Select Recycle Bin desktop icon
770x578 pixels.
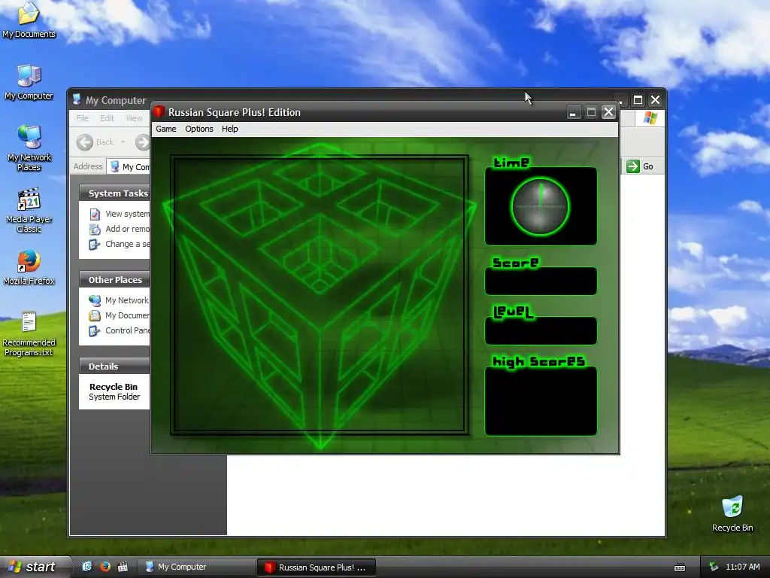(732, 513)
